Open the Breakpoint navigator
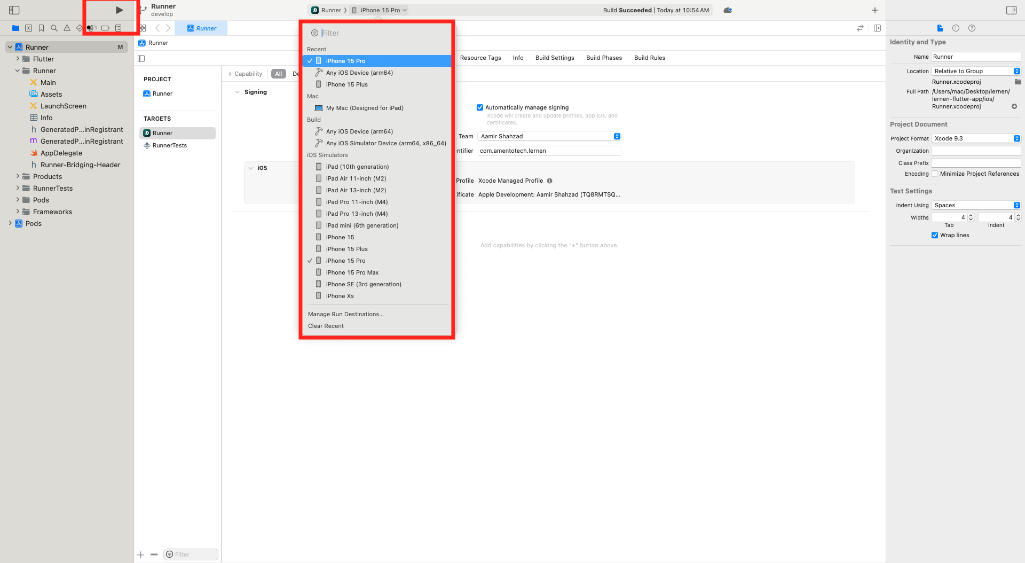1025x563 pixels. point(105,28)
